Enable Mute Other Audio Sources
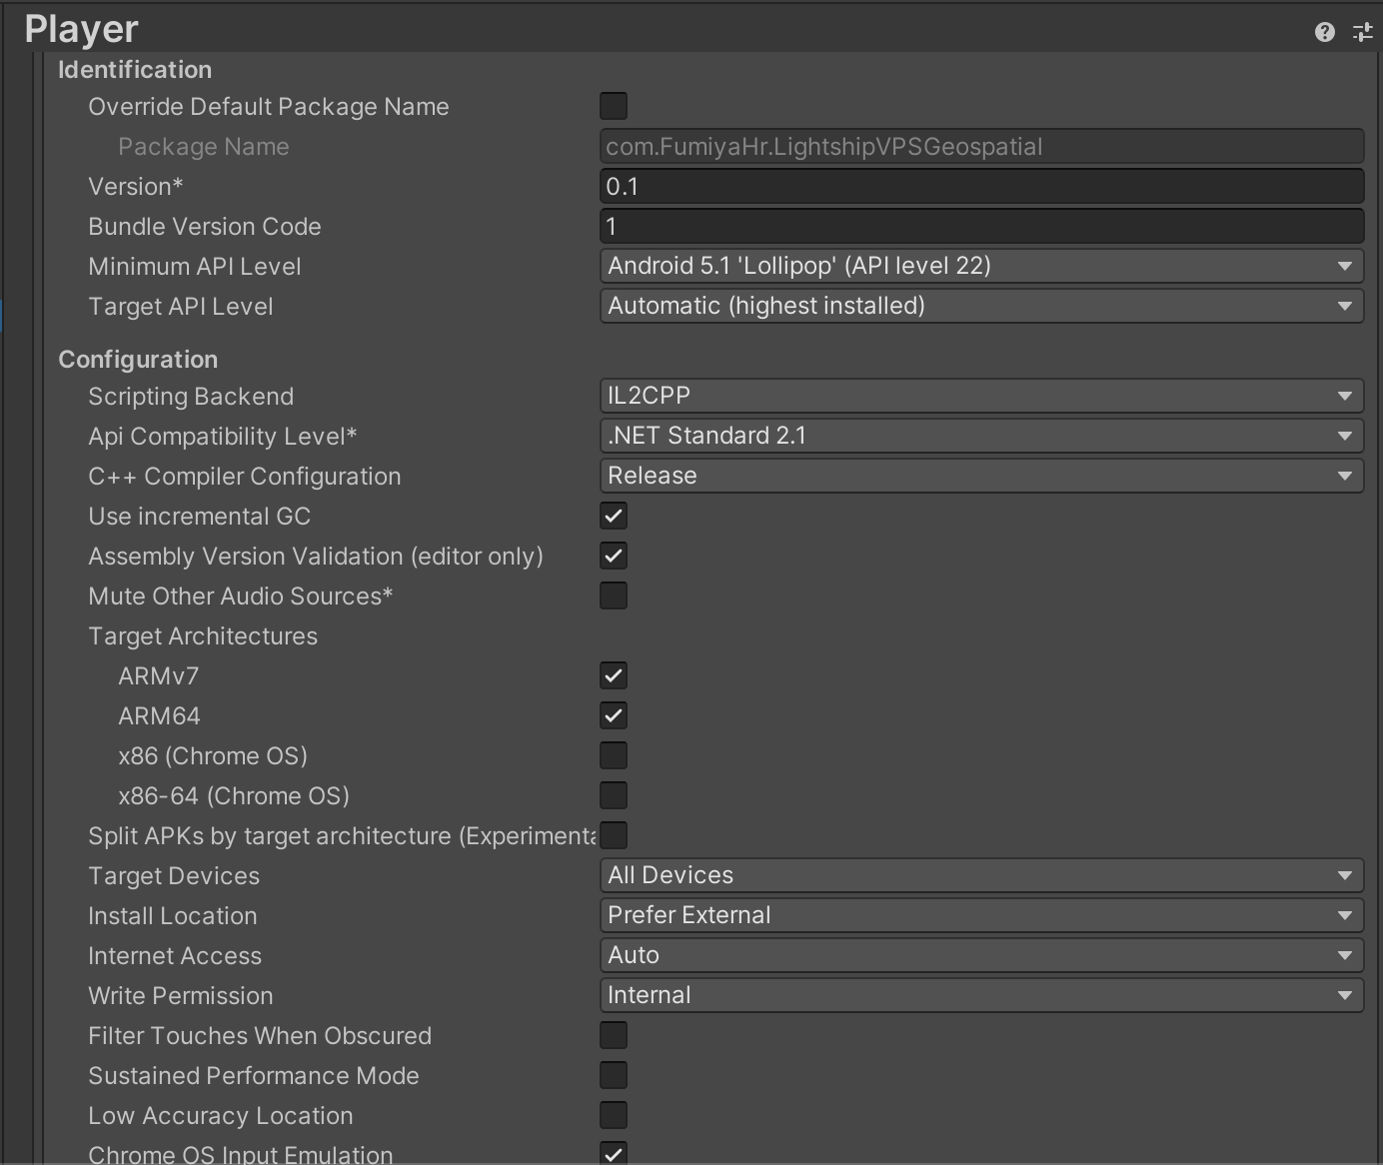This screenshot has width=1383, height=1165. 614,595
